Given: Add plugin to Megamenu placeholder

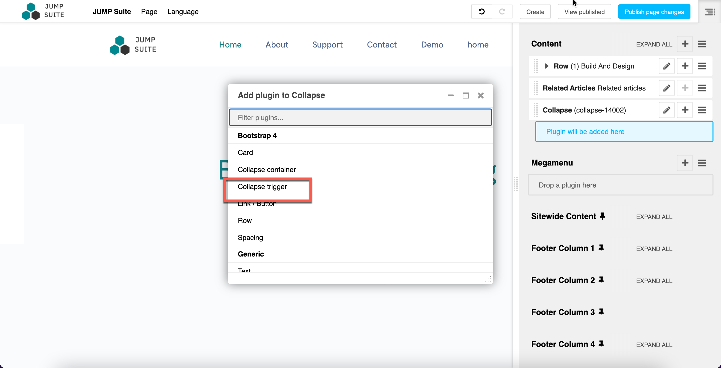Looking at the screenshot, I should point(685,163).
